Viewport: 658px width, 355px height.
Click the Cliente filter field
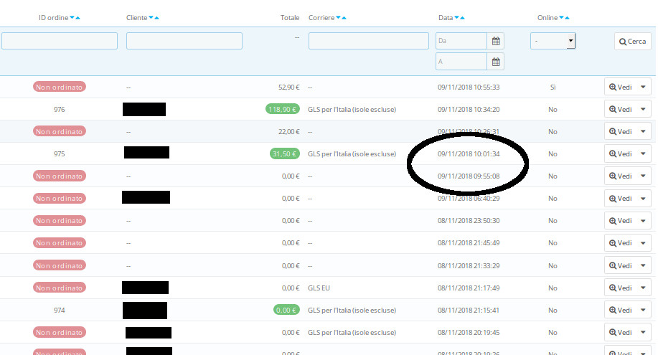point(184,41)
